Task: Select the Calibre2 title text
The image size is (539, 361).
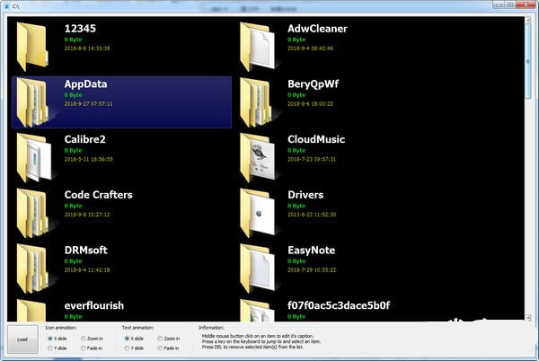Action: coord(85,139)
